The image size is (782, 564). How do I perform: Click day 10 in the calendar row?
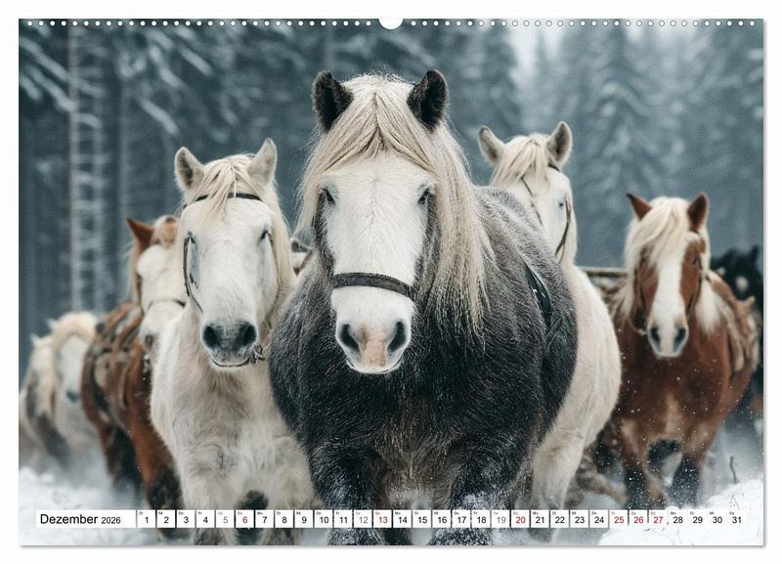coord(323,519)
